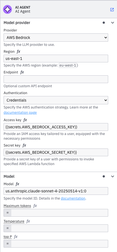Open the model ID documentation link
117x252 pixels.
click(x=73, y=198)
